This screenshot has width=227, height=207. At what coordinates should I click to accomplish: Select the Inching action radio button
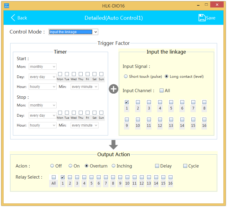(113, 166)
